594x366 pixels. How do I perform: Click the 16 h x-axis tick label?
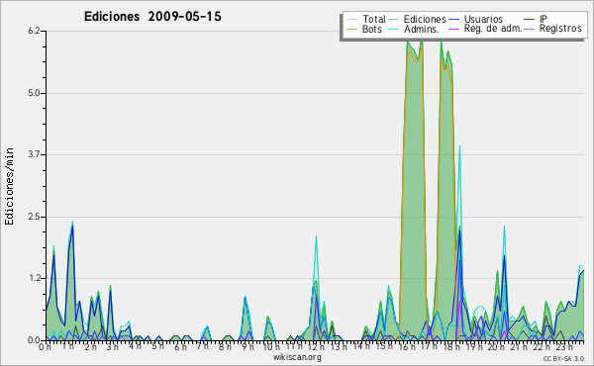406,346
